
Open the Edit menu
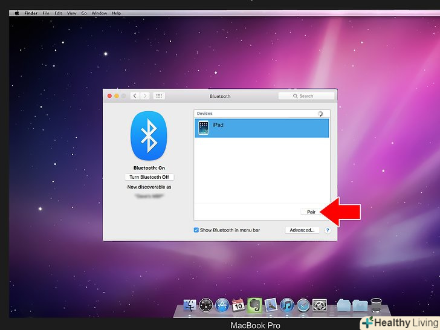(58, 13)
